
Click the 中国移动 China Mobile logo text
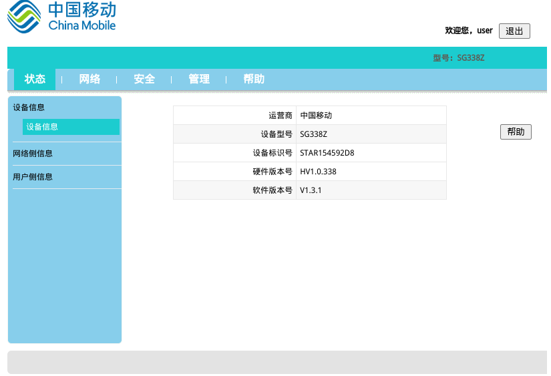[x=81, y=17]
